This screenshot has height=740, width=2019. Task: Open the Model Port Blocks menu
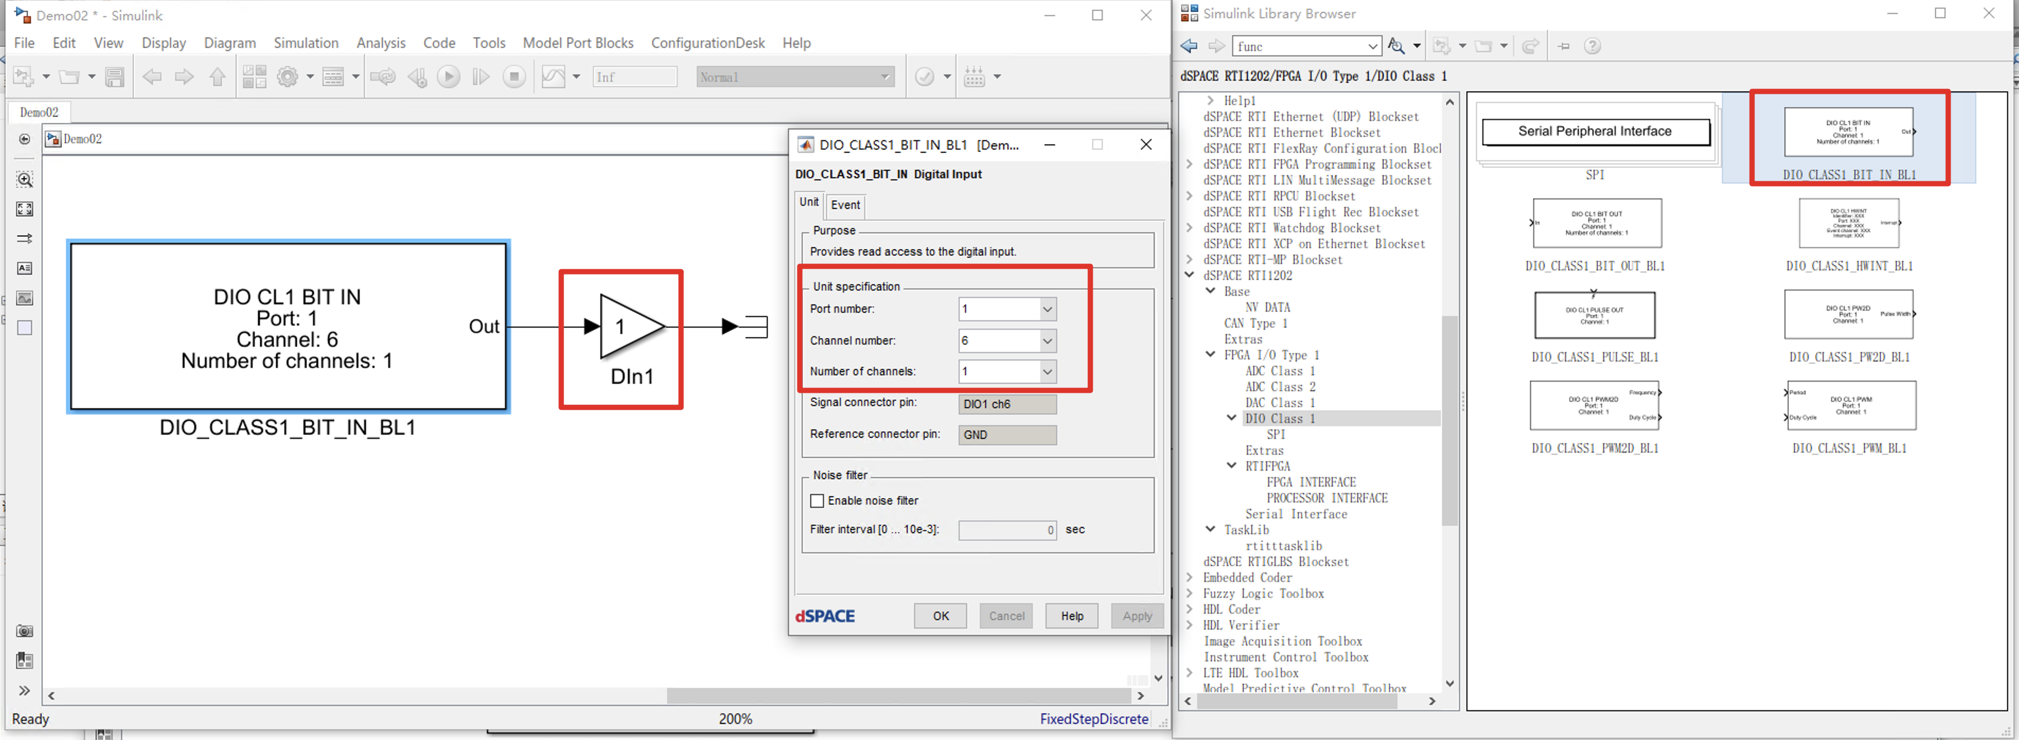tap(577, 43)
